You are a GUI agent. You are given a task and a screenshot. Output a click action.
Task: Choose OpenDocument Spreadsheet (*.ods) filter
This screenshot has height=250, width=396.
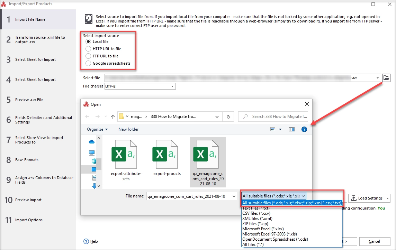click(292, 239)
